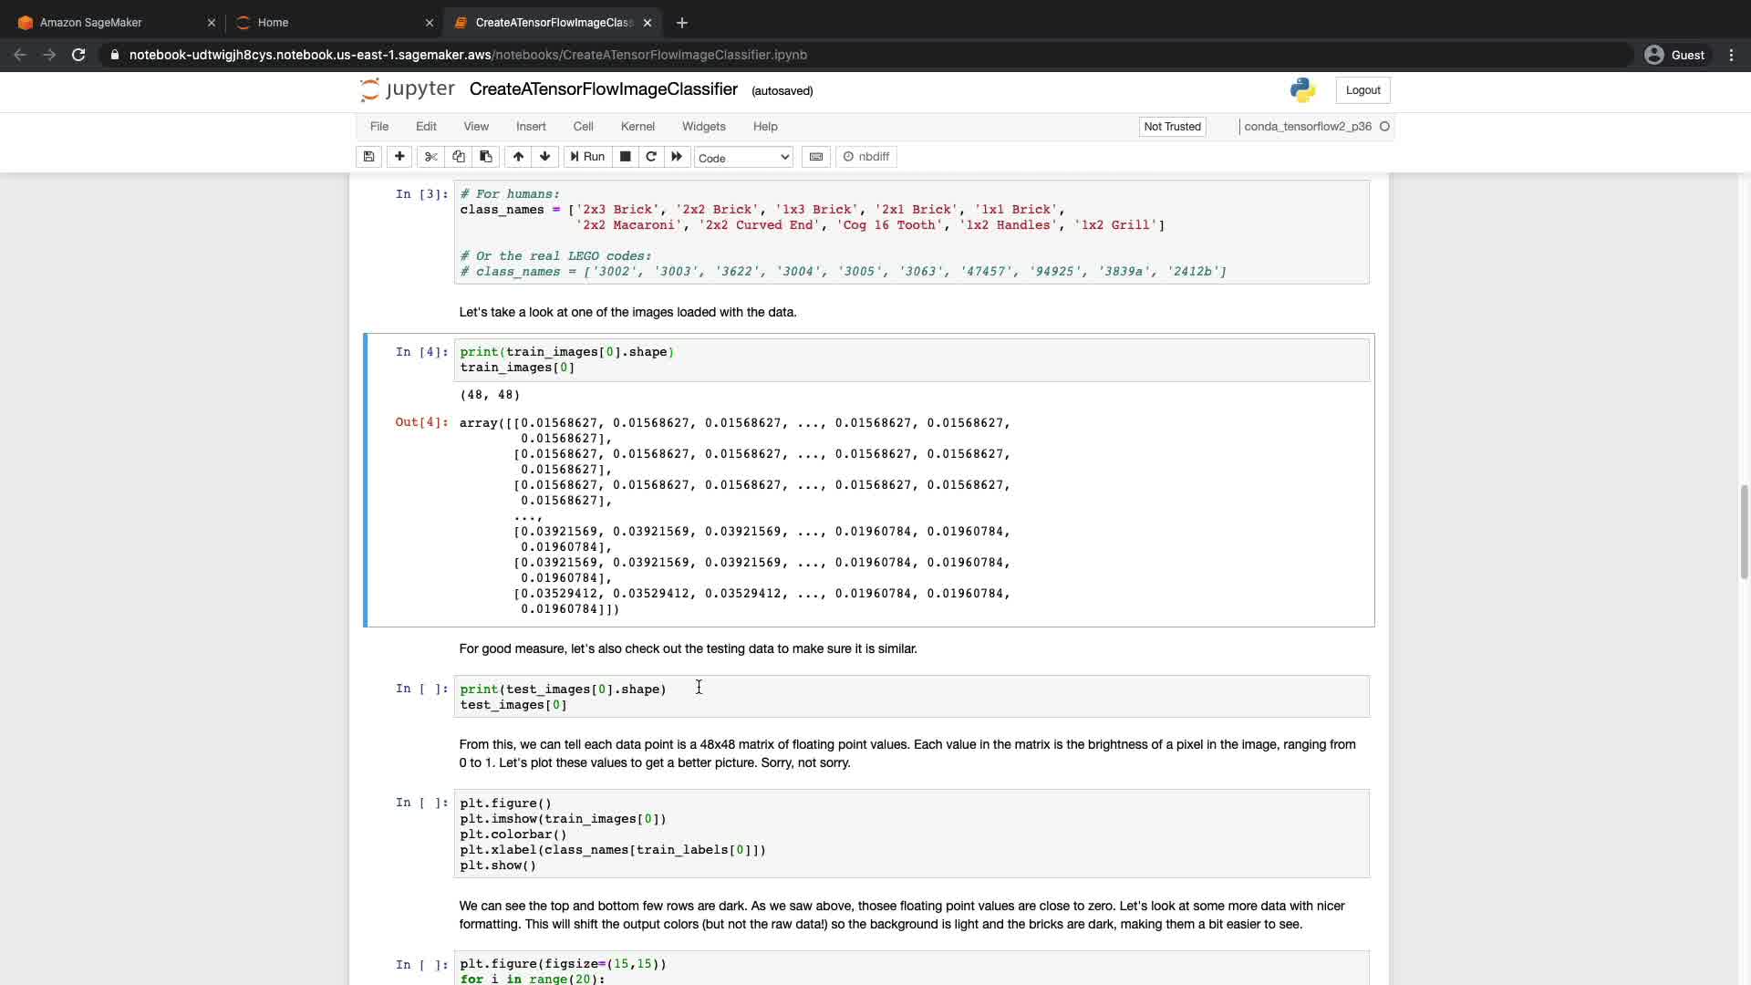
Task: Switch to the Amazon SageMaker tab
Action: [x=91, y=23]
